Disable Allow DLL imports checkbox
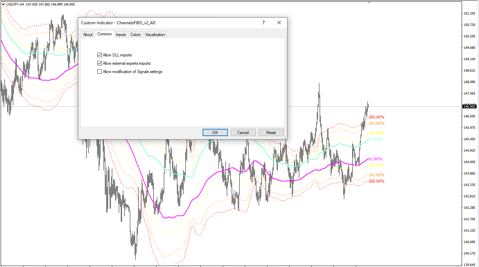The height and width of the screenshot is (267, 479). (x=100, y=55)
